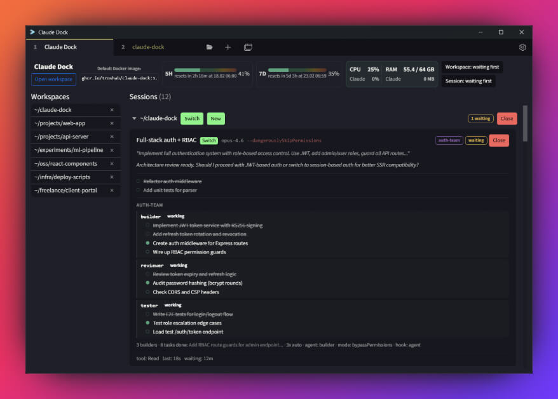The width and height of the screenshot is (558, 399).
Task: Click the 7D usage progress bar
Action: [297, 70]
